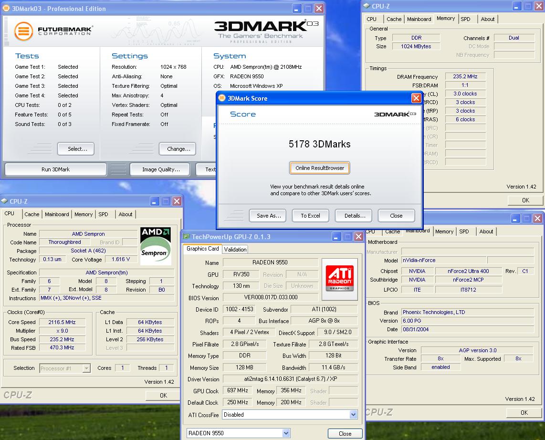Click the Code Name Thoroughbred value
545x440 pixels.
pyautogui.click(x=64, y=242)
